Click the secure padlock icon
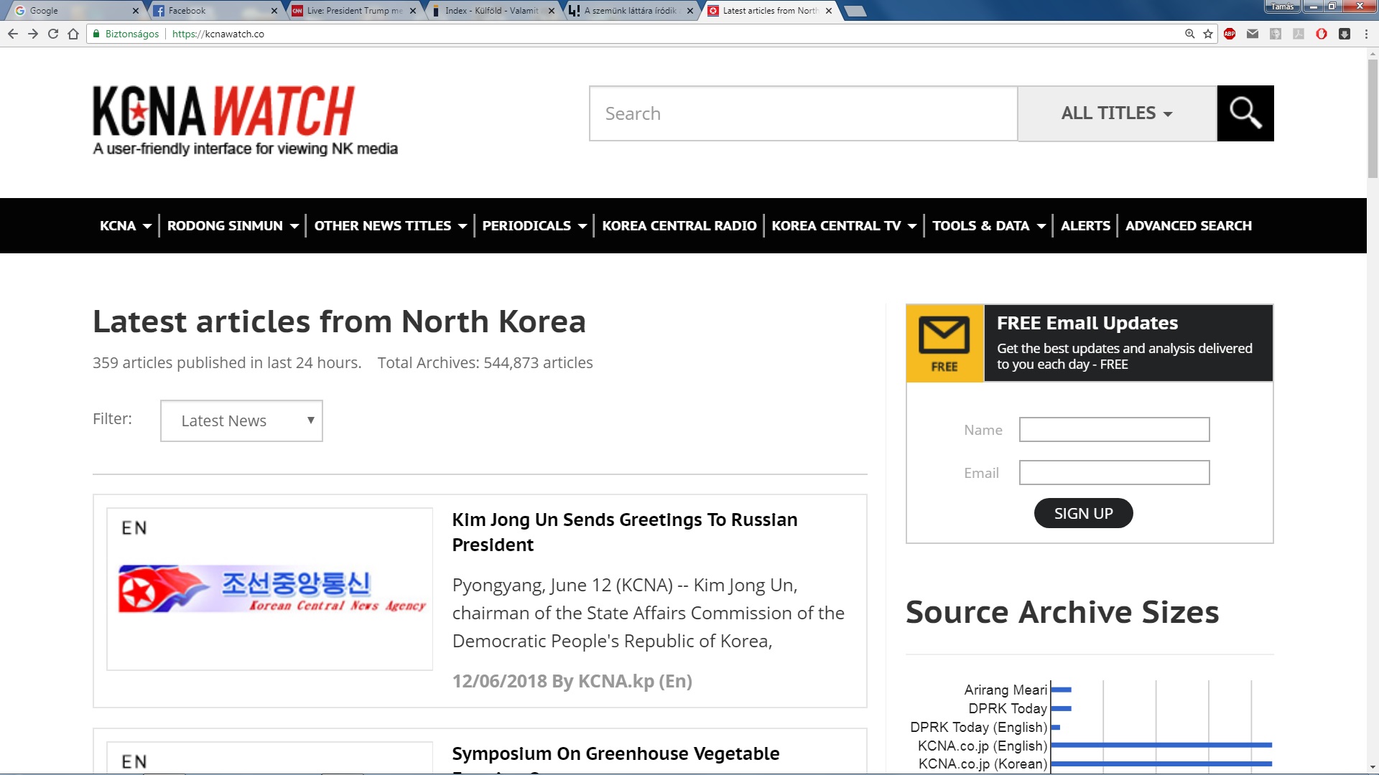1379x775 pixels. point(96,34)
